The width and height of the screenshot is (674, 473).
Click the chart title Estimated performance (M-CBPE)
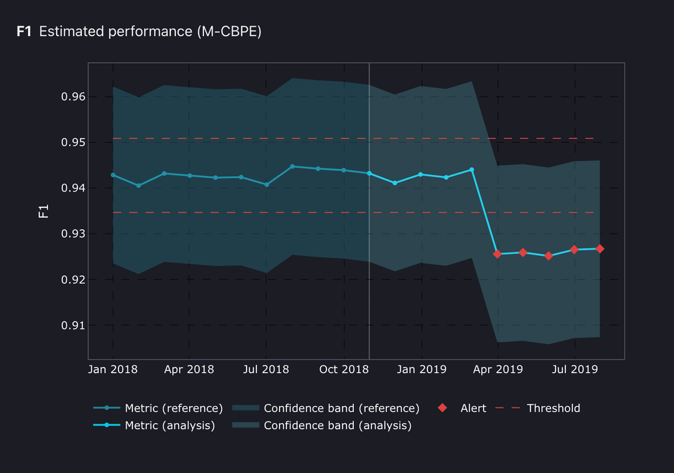[x=150, y=31]
